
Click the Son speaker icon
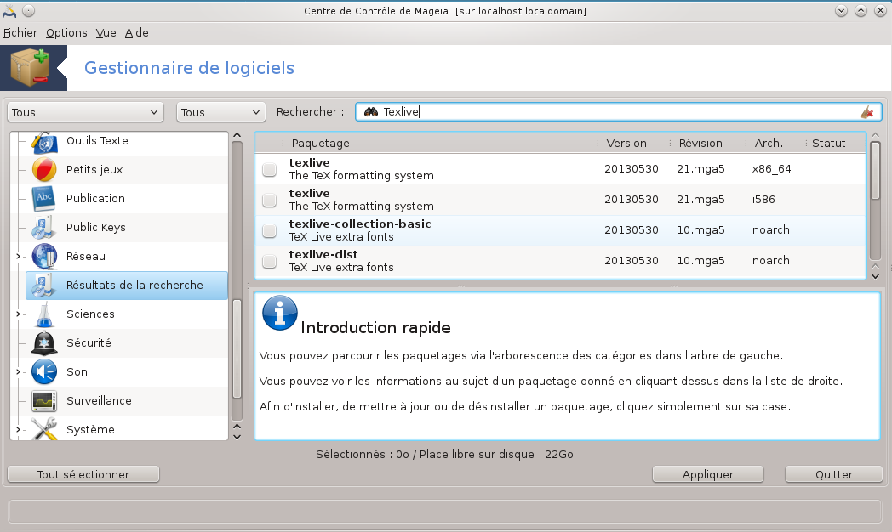click(44, 372)
